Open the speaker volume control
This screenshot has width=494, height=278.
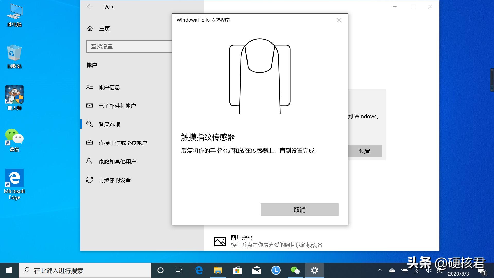(428, 270)
